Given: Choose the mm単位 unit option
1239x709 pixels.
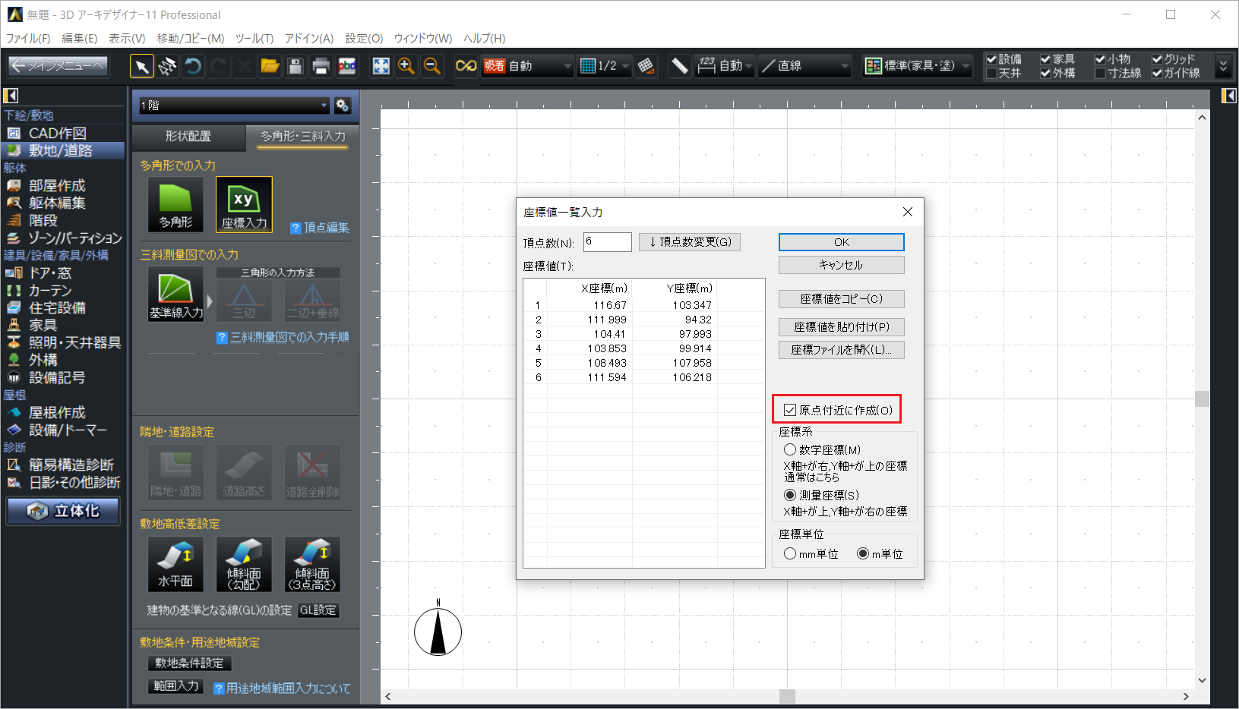Looking at the screenshot, I should click(790, 553).
